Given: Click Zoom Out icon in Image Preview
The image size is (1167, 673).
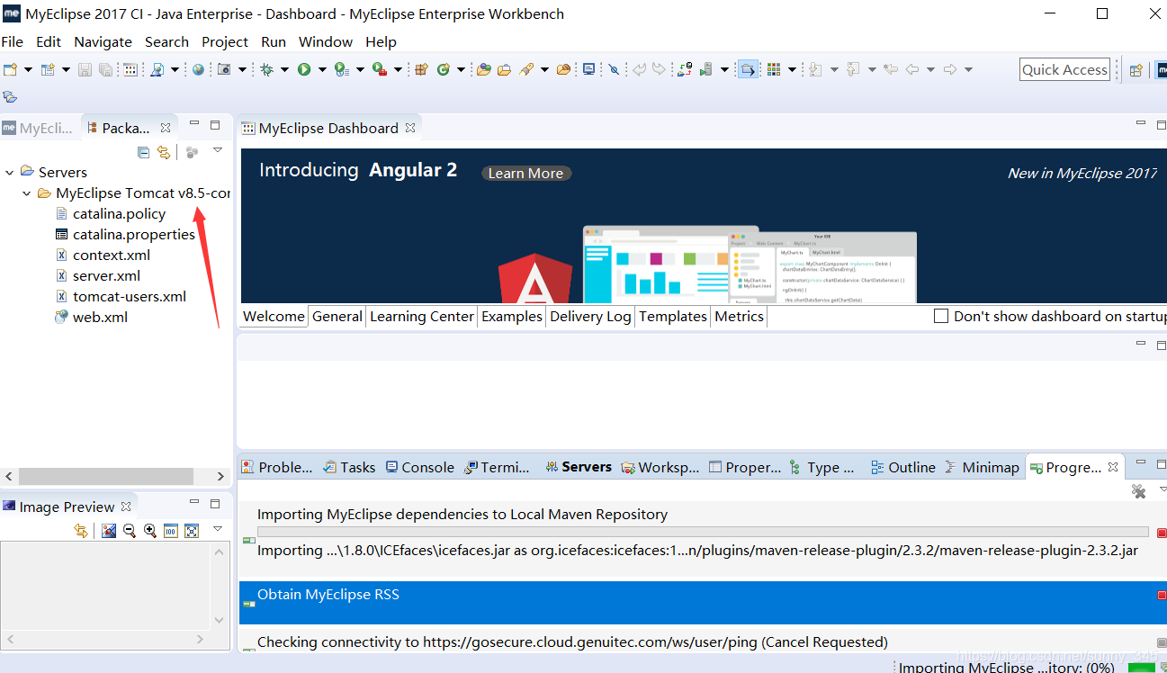Looking at the screenshot, I should point(129,531).
